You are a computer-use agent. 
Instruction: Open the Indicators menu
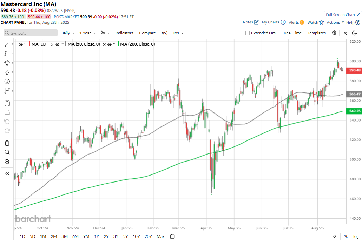pyautogui.click(x=124, y=33)
